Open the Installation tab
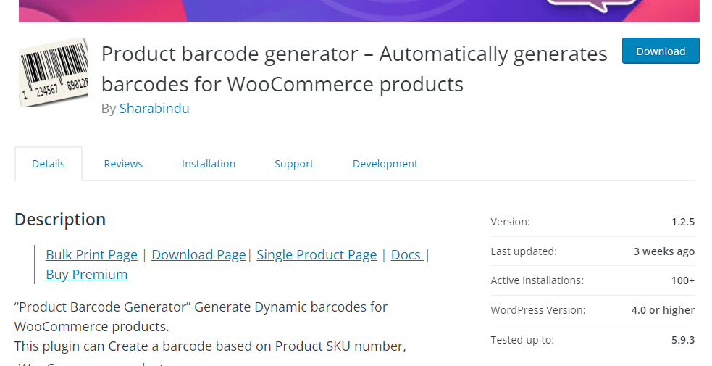 pyautogui.click(x=209, y=164)
